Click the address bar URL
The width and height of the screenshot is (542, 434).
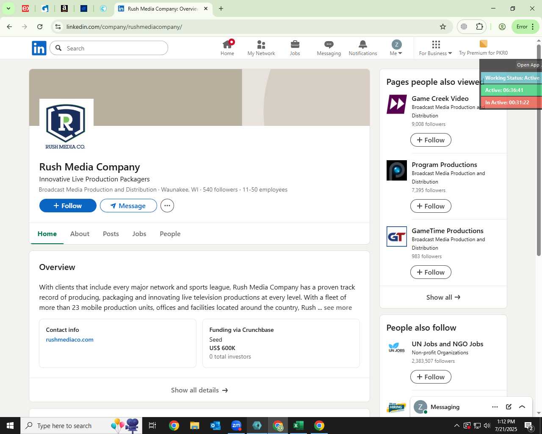coord(124,27)
